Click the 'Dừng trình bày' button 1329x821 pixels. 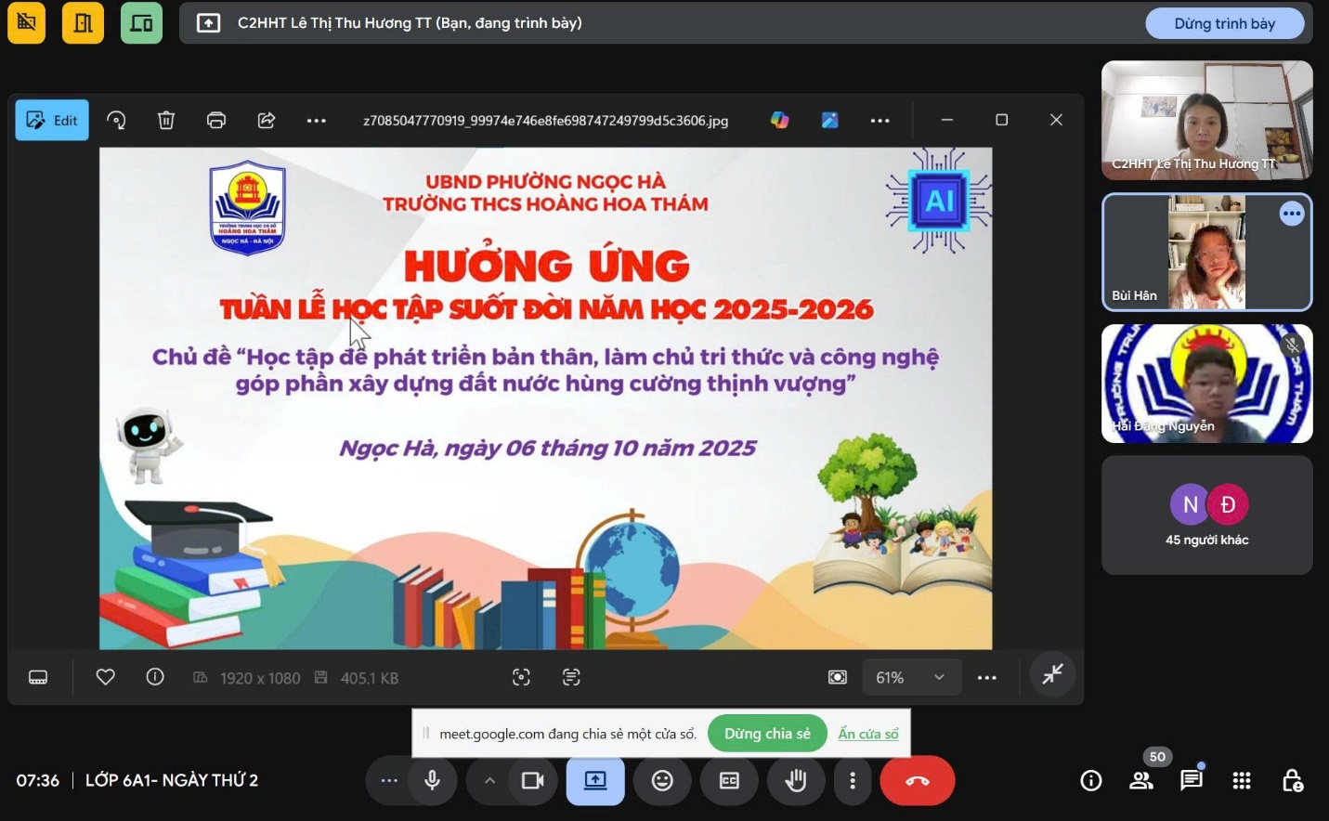(x=1224, y=23)
